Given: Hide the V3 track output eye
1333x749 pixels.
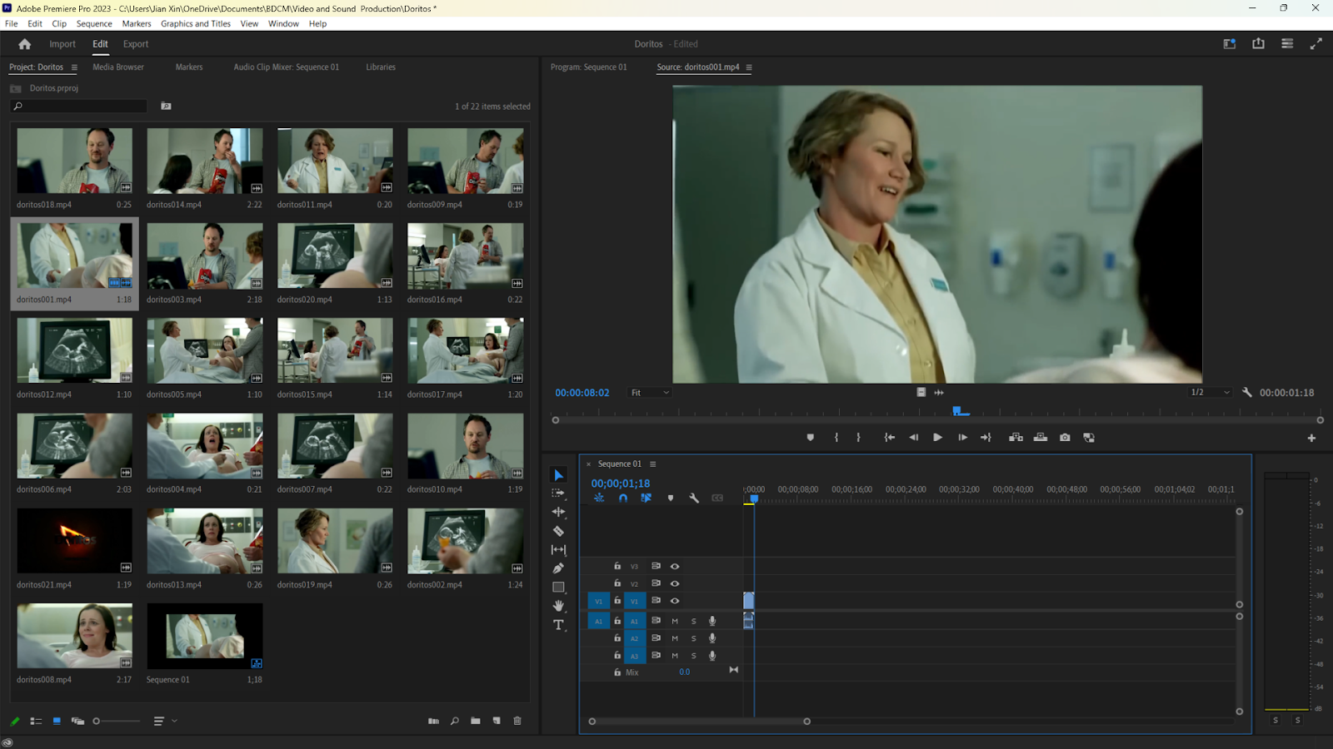Looking at the screenshot, I should 675,566.
